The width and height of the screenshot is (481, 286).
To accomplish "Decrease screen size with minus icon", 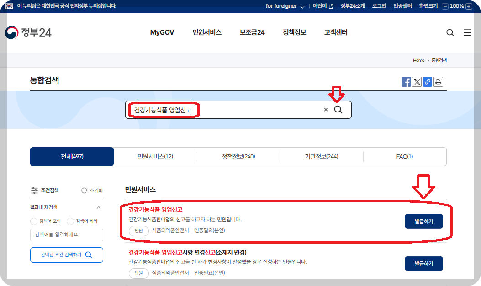I will (x=445, y=6).
